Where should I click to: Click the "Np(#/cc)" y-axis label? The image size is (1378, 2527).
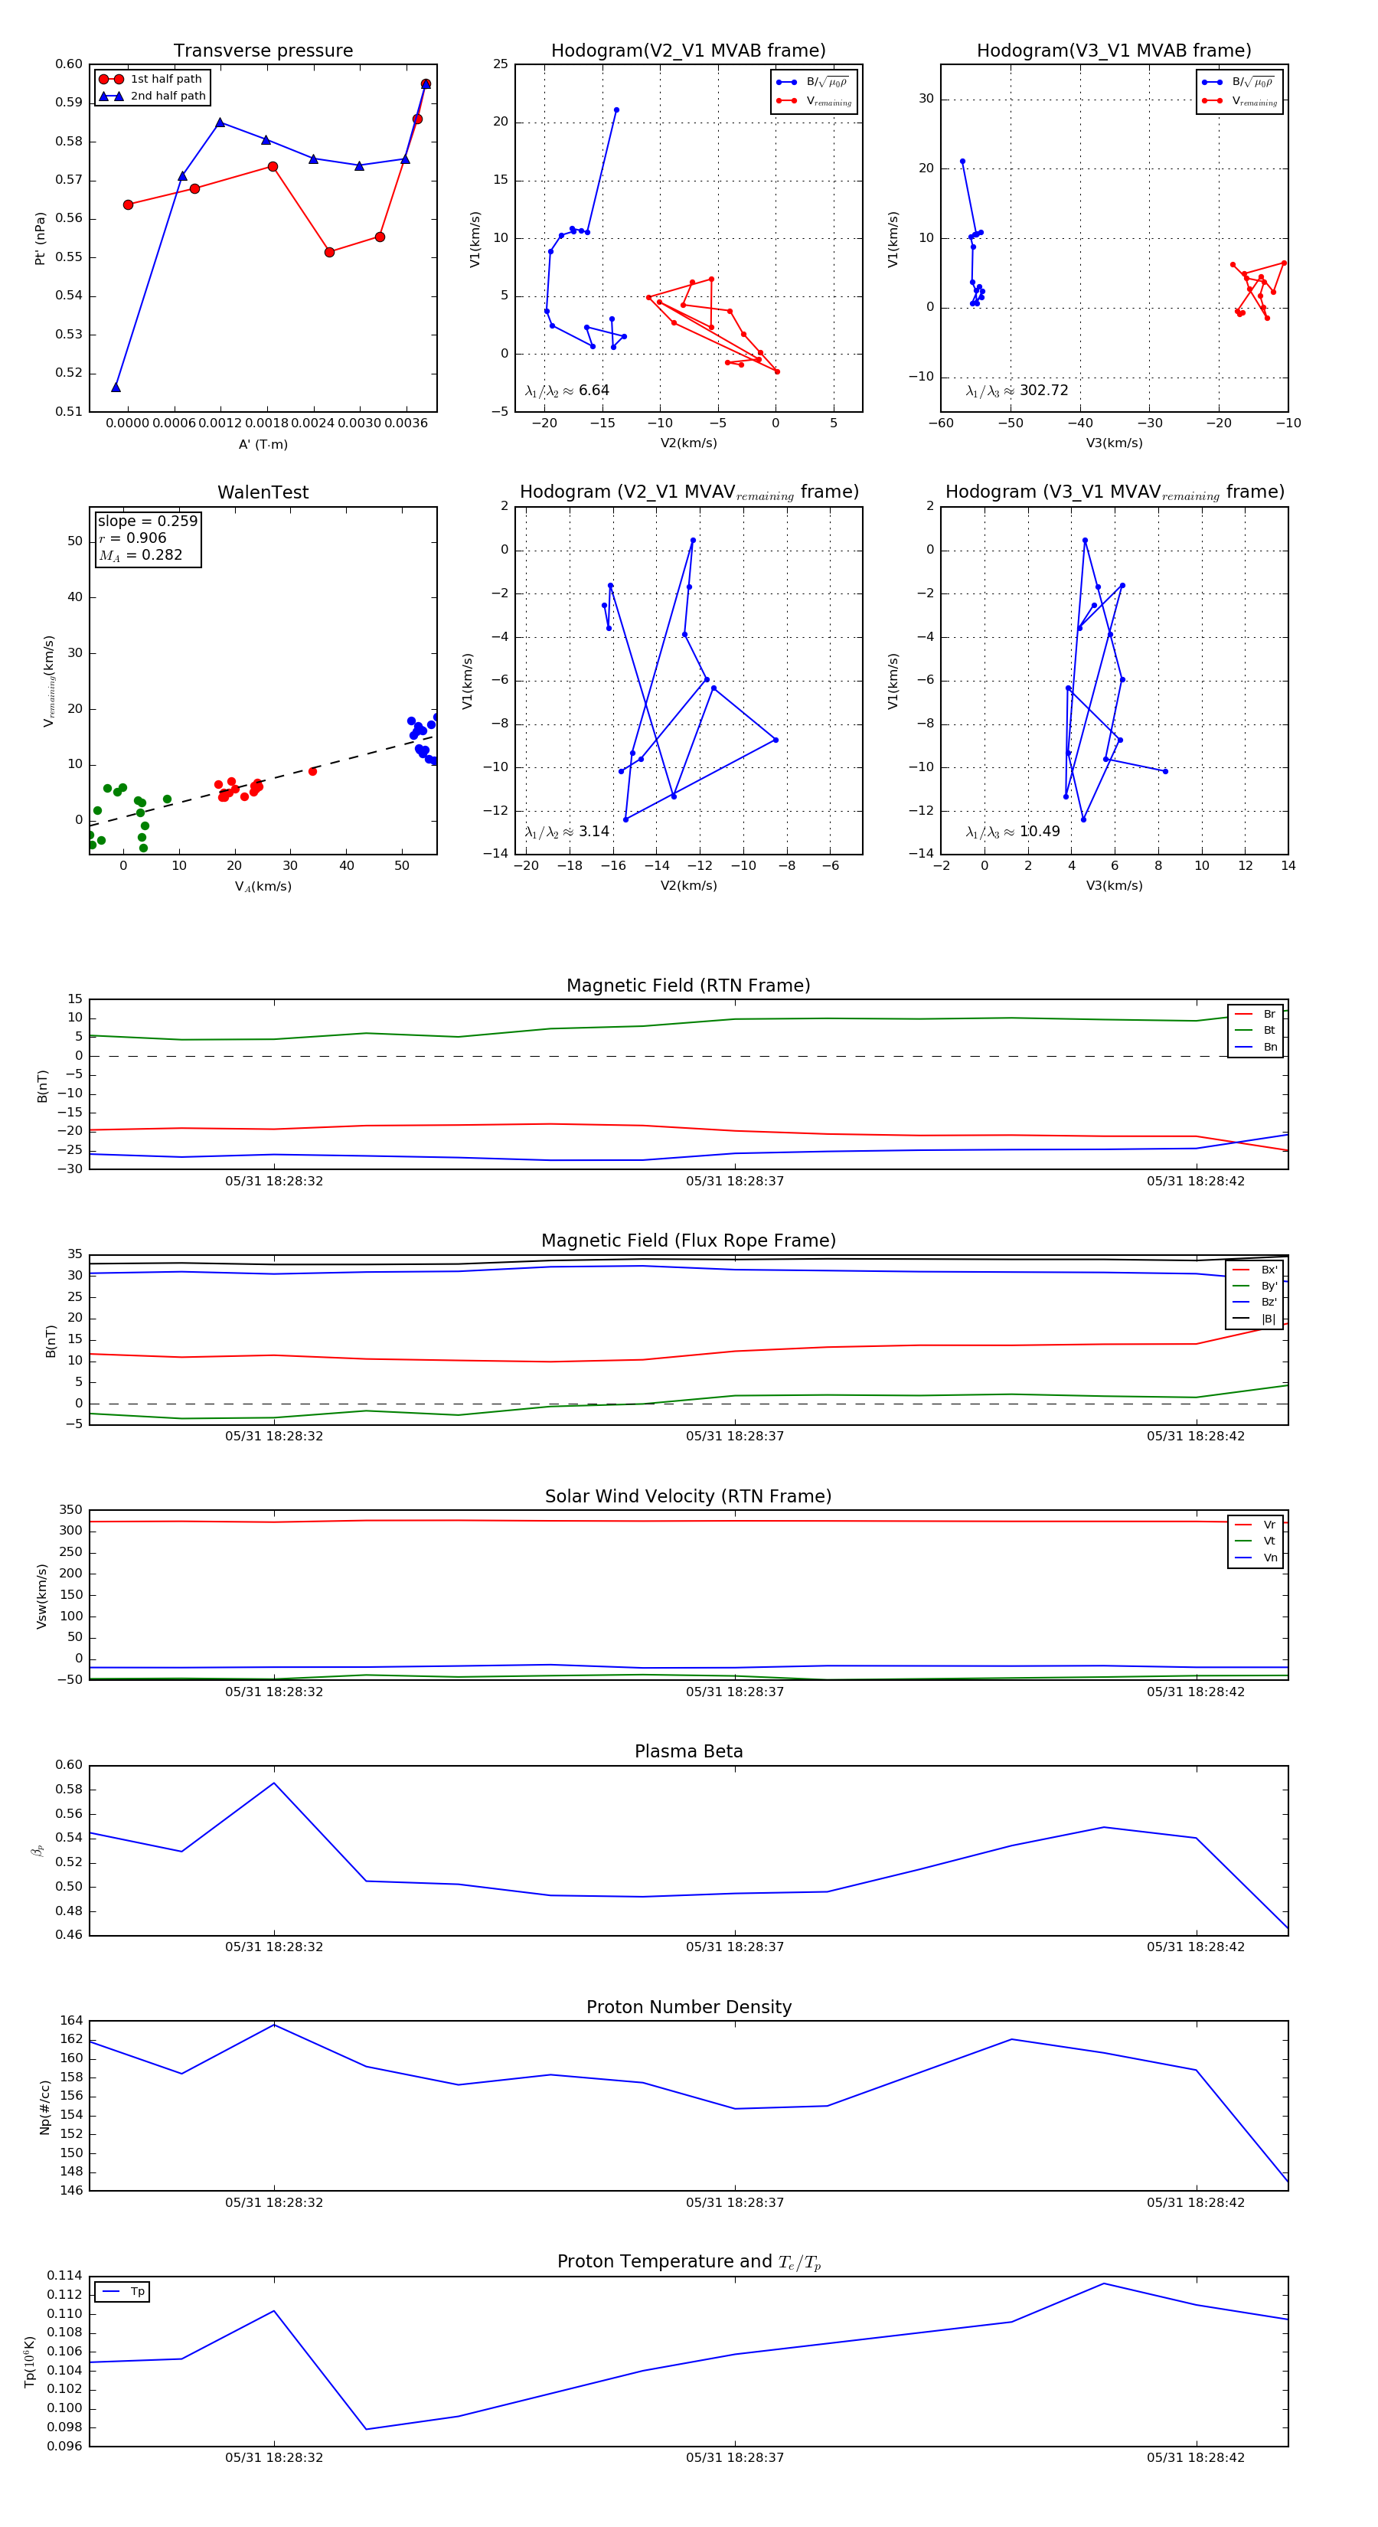(44, 2106)
